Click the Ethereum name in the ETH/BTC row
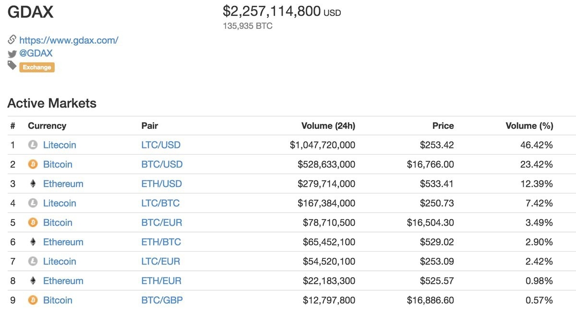 pyautogui.click(x=63, y=242)
